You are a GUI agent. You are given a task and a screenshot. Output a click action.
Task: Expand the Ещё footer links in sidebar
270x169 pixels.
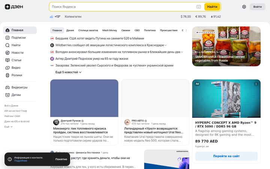click(x=8, y=127)
